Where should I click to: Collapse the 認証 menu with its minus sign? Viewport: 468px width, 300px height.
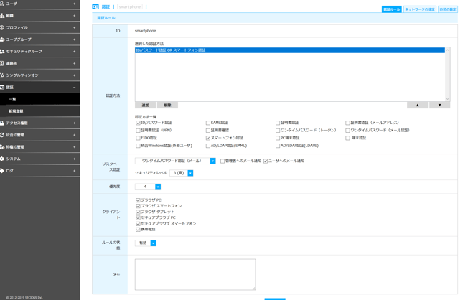75,87
